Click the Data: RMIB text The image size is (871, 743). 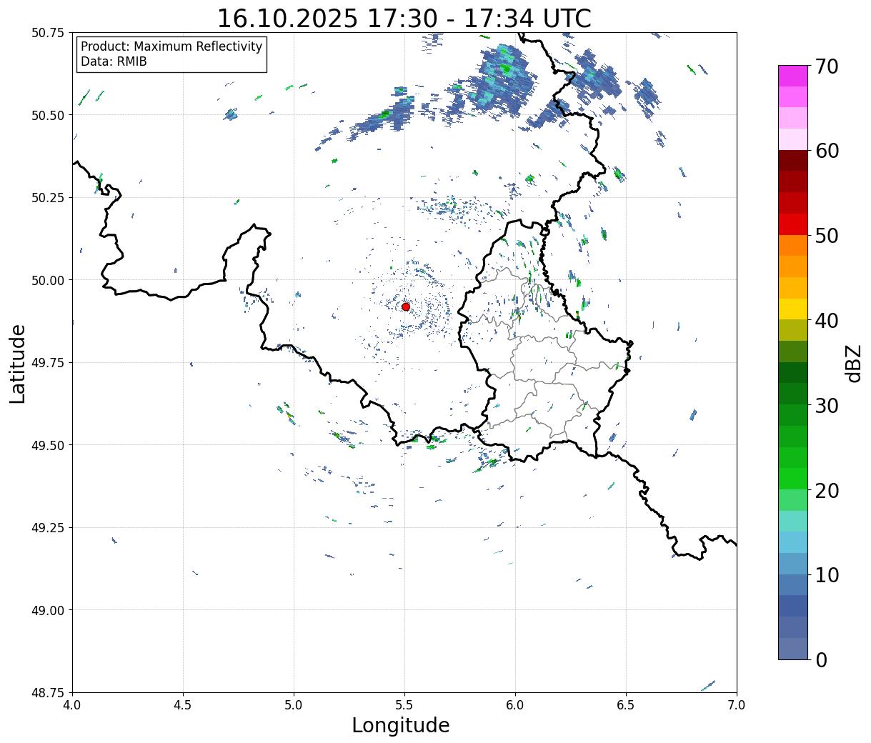(x=114, y=61)
